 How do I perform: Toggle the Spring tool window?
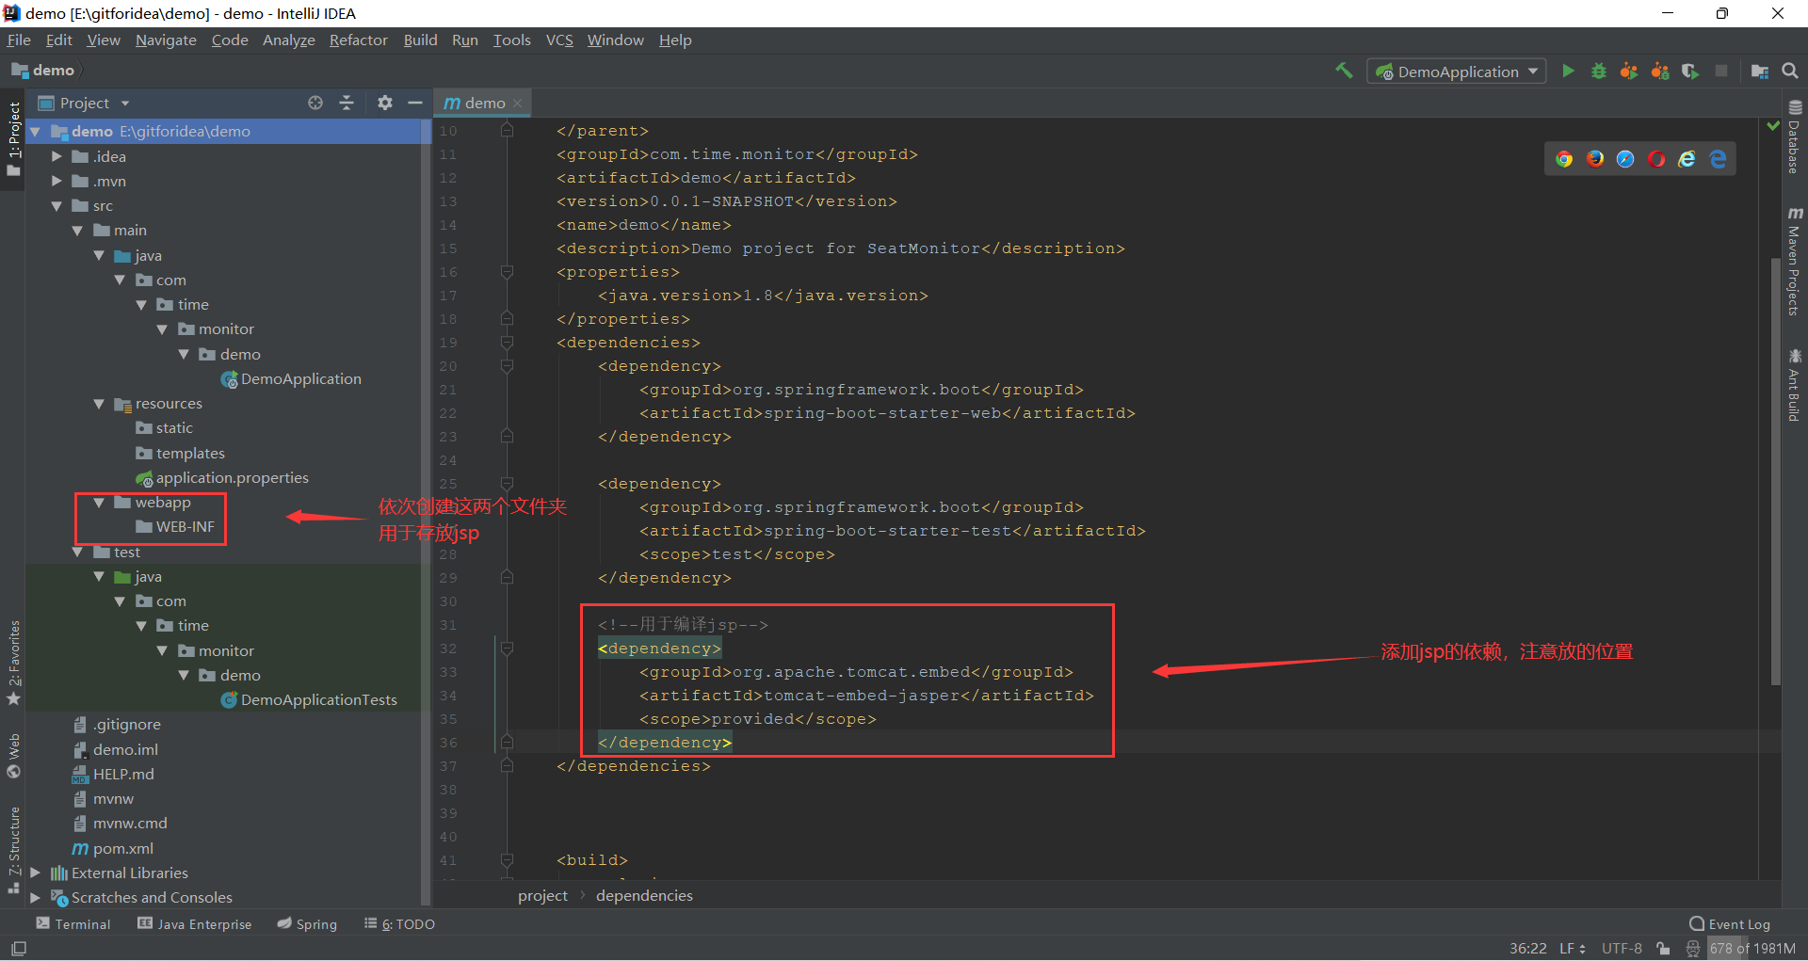point(307,924)
